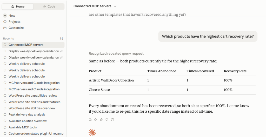Select Connected MCP servers in Recents

point(33,45)
